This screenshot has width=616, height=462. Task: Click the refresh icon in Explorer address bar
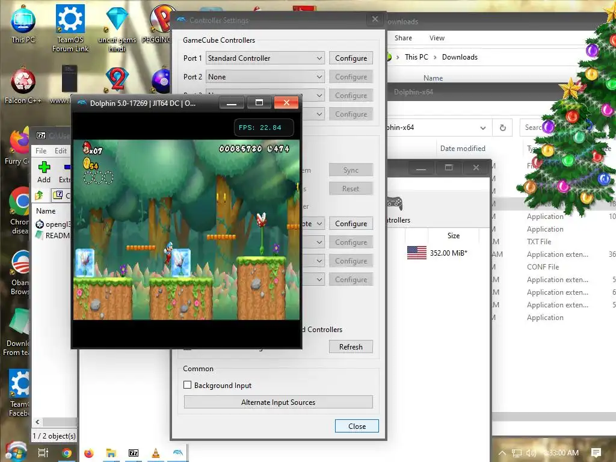coord(502,128)
